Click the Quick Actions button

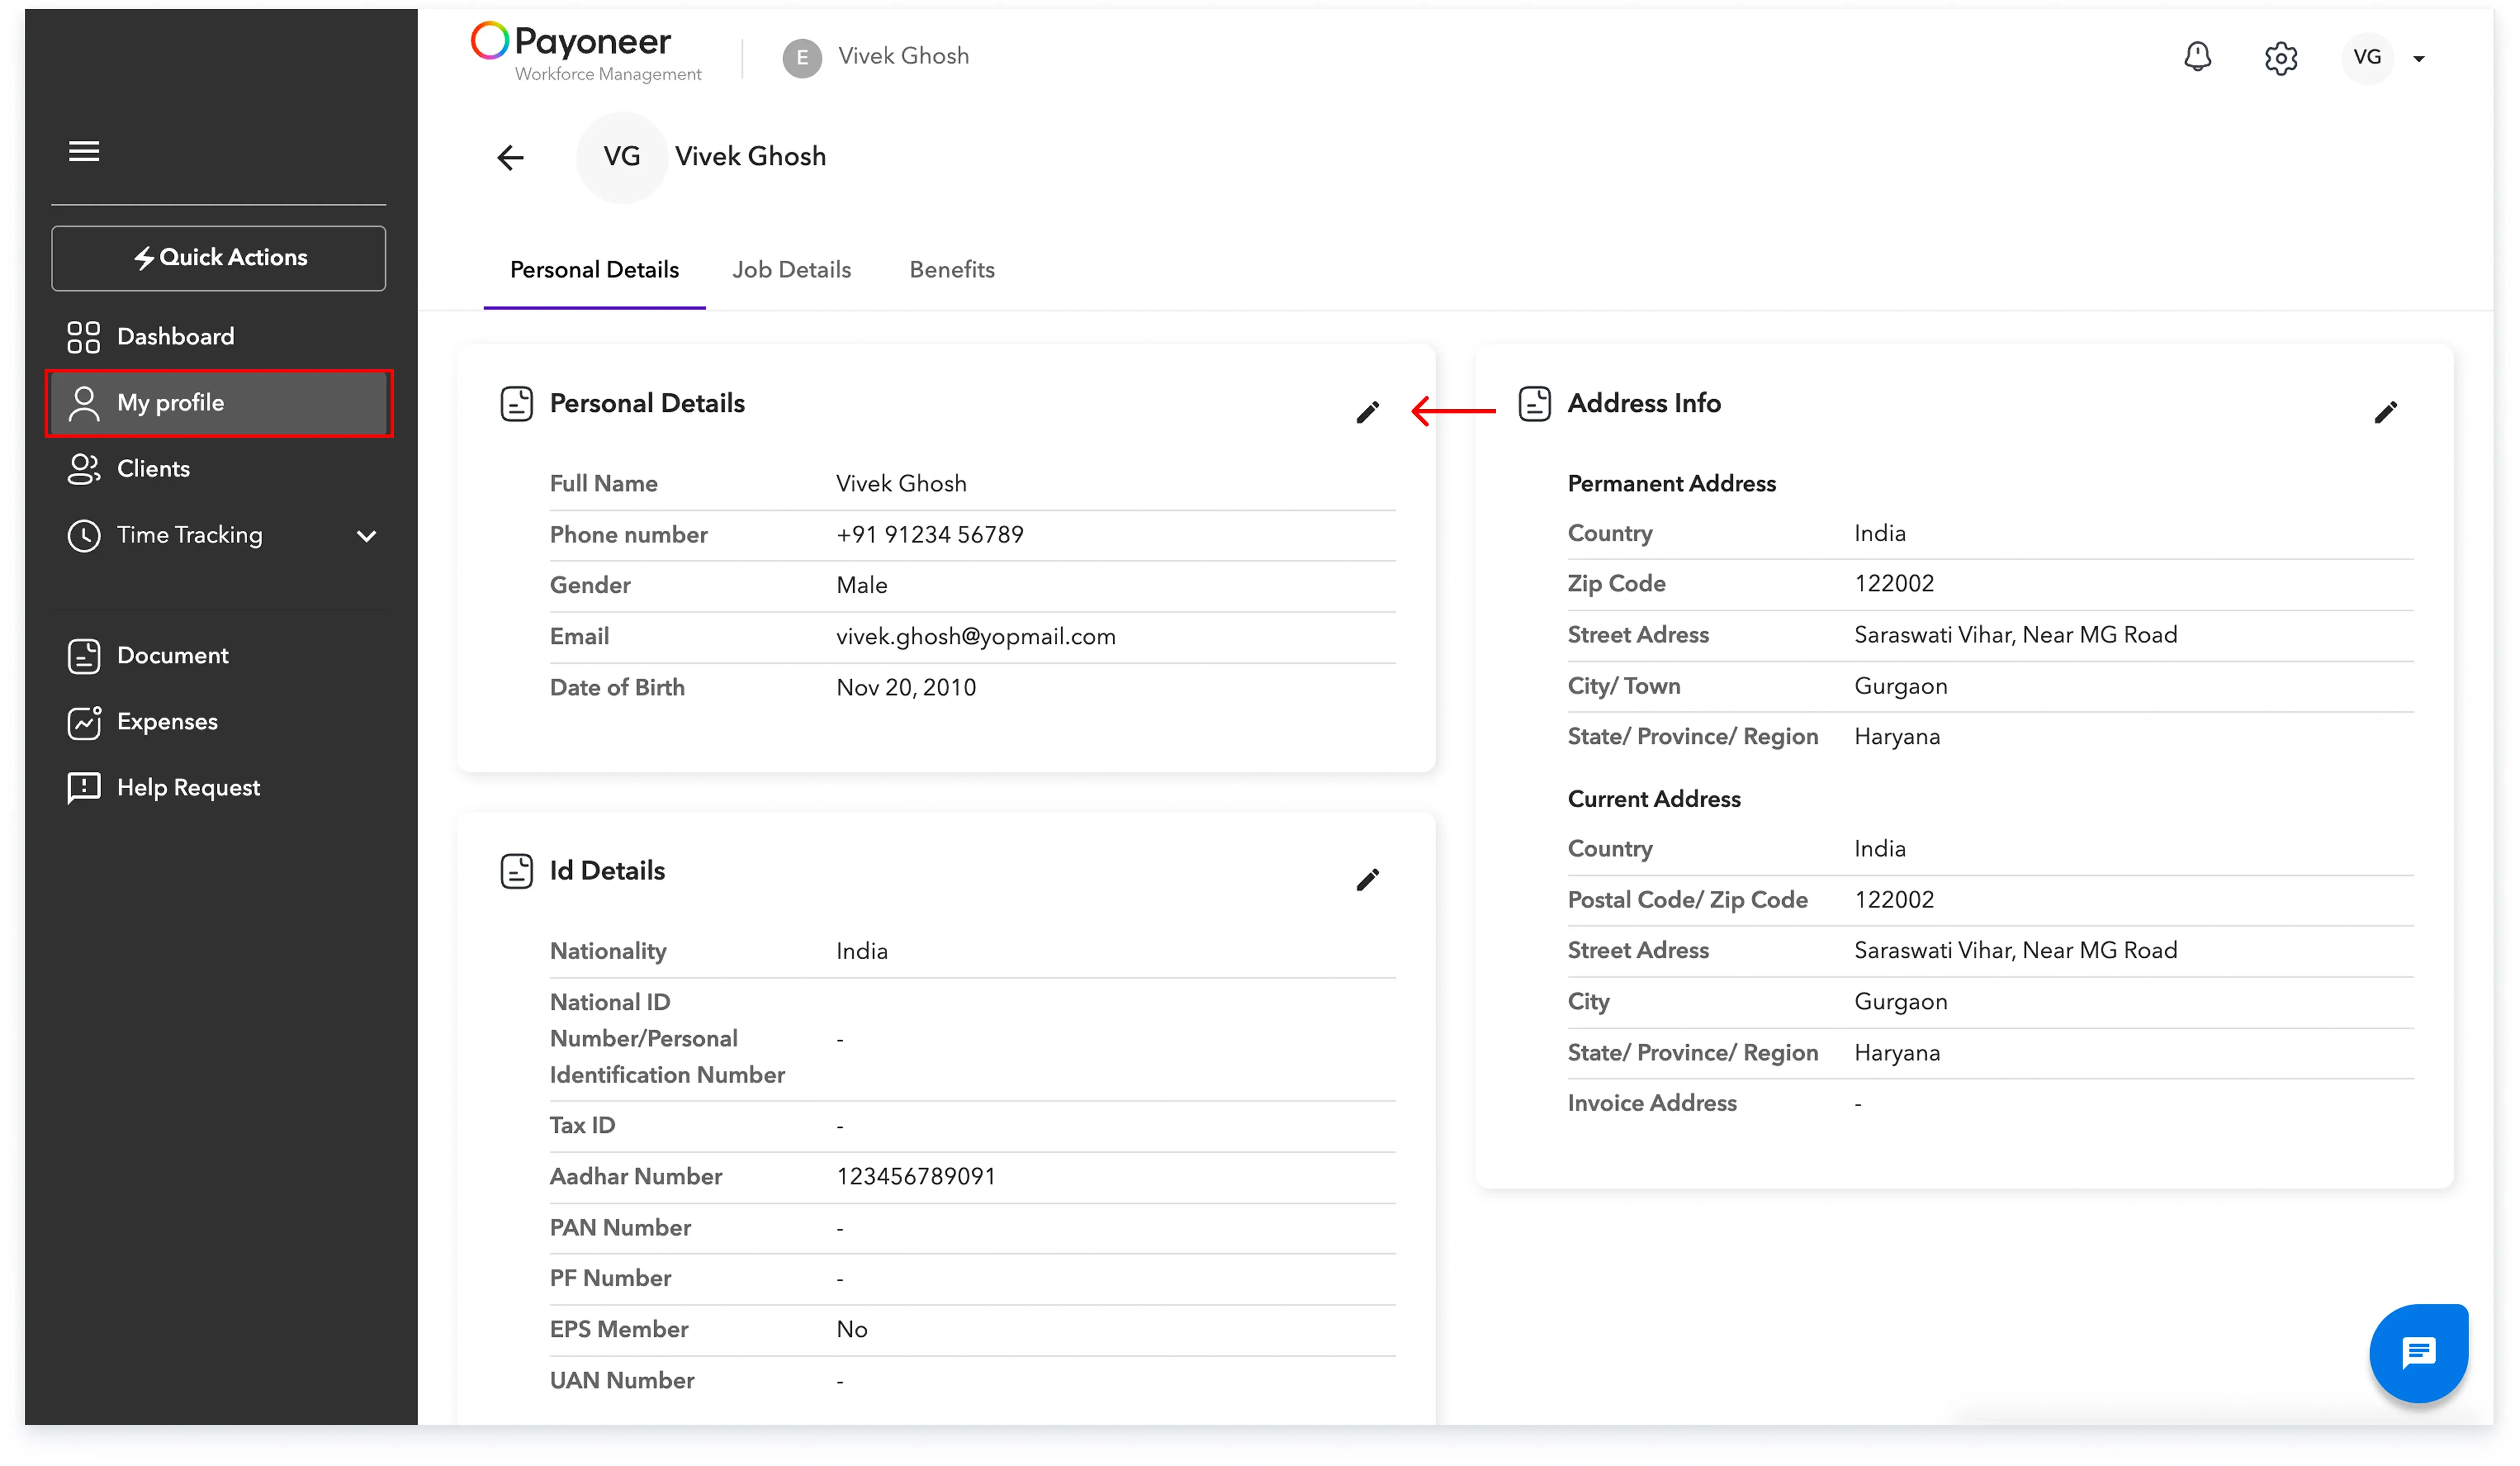coord(218,257)
